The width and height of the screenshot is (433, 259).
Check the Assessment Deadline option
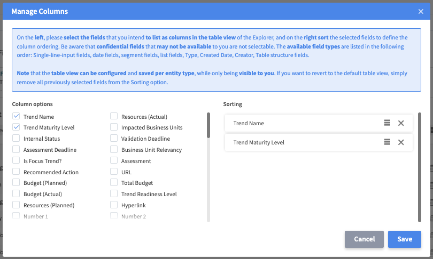pyautogui.click(x=16, y=150)
